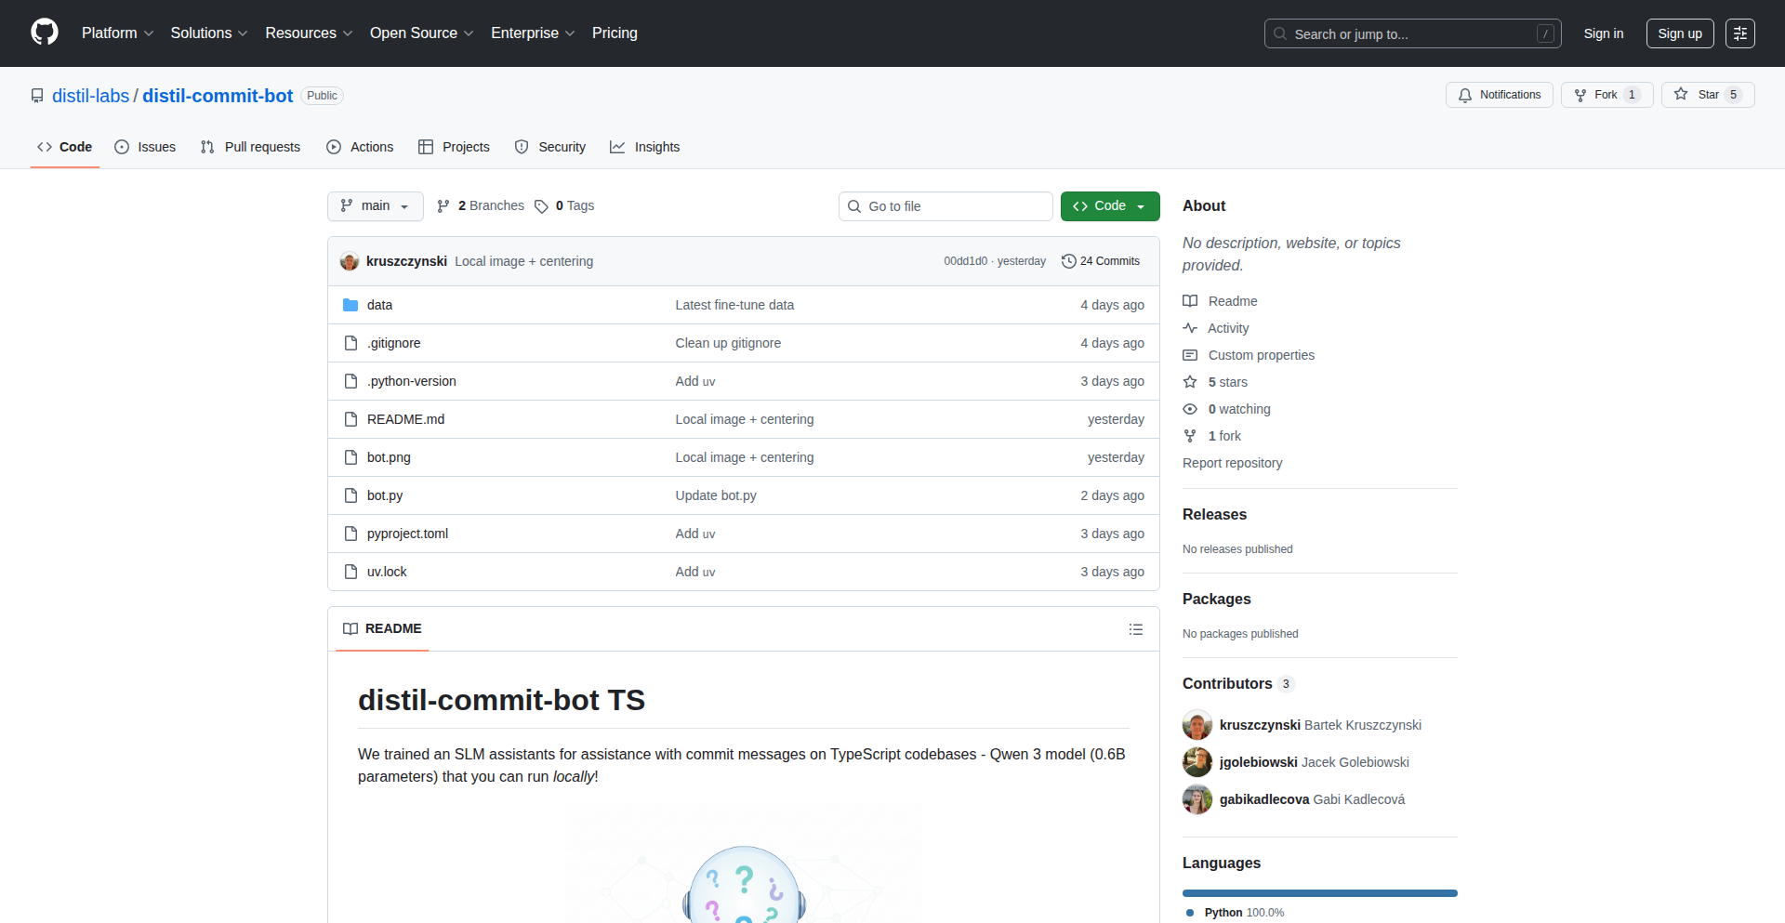This screenshot has width=1785, height=923.
Task: Expand the Platform menu
Action: tap(117, 33)
